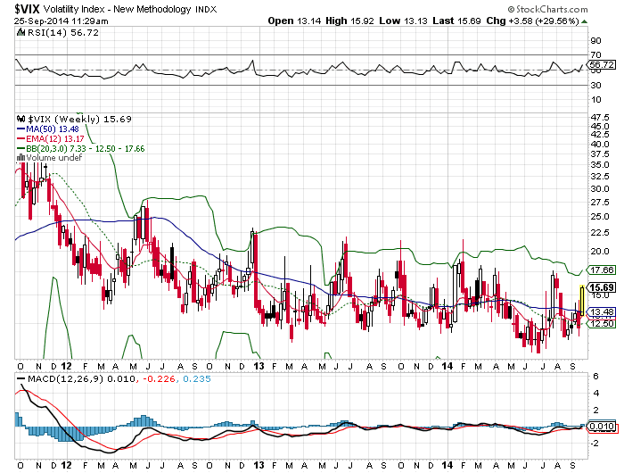Click the '$VIX (Weekly) 15.69' legend text
Screen dimensions: 624x473
pos(79,120)
